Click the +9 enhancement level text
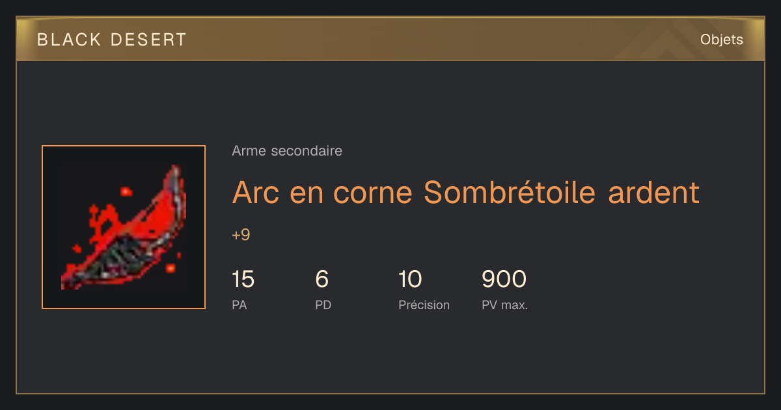This screenshot has width=781, height=410. point(241,235)
